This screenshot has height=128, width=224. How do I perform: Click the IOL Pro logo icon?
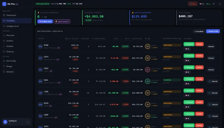click(x=4, y=4)
